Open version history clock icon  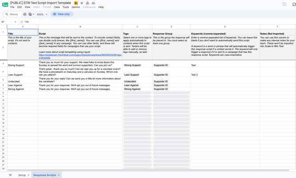284,4
